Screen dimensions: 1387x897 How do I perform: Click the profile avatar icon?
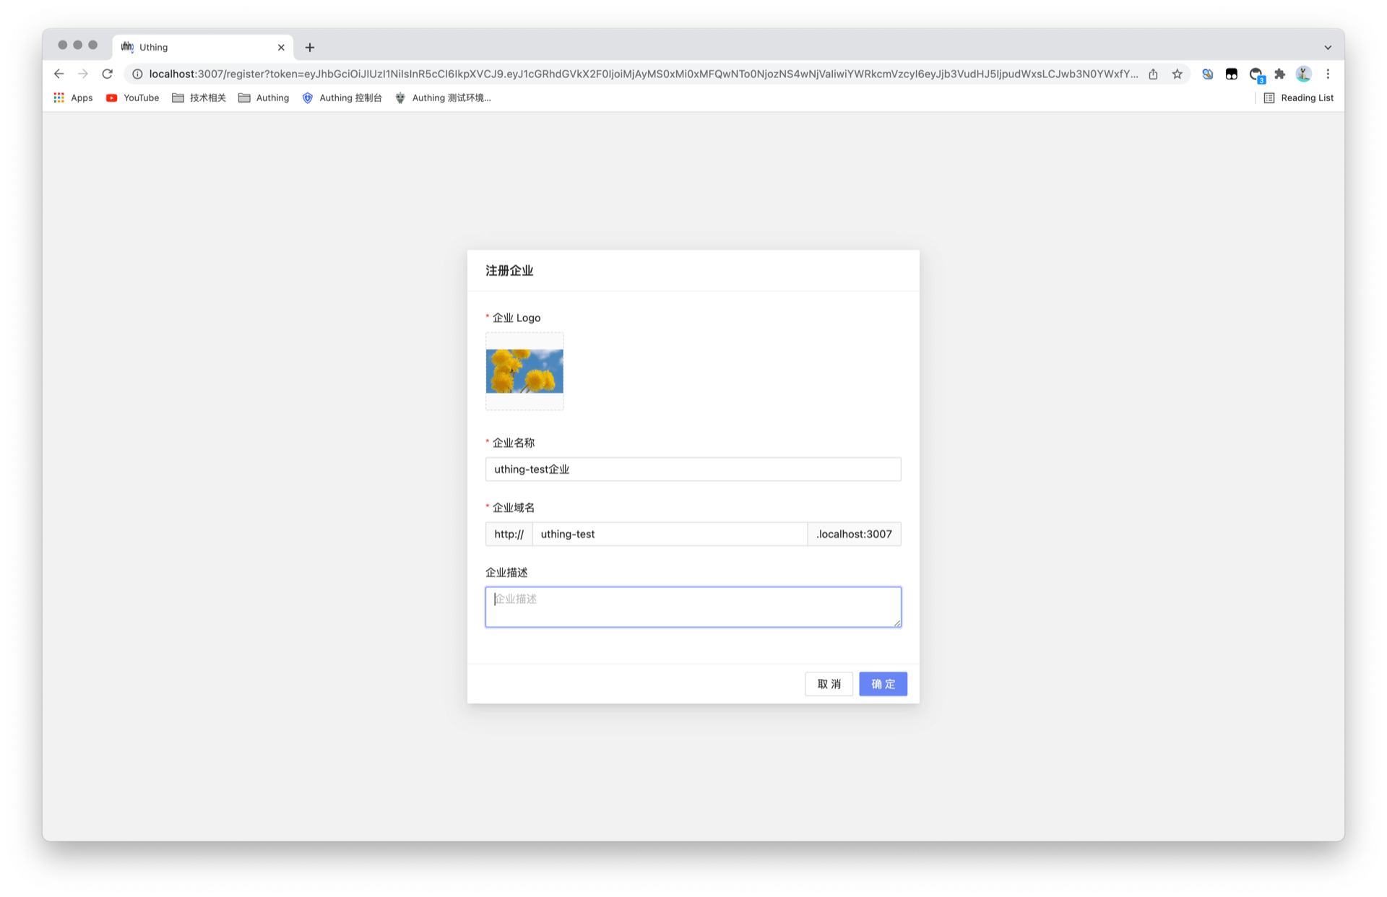1303,74
